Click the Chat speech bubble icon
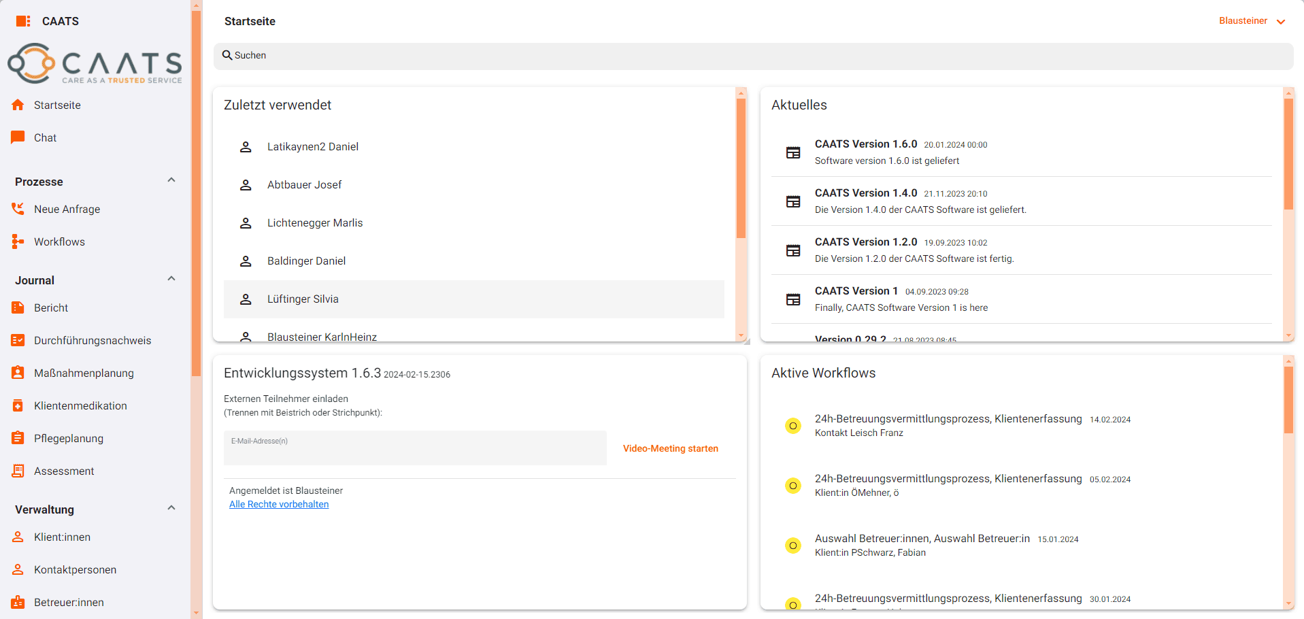 18,137
